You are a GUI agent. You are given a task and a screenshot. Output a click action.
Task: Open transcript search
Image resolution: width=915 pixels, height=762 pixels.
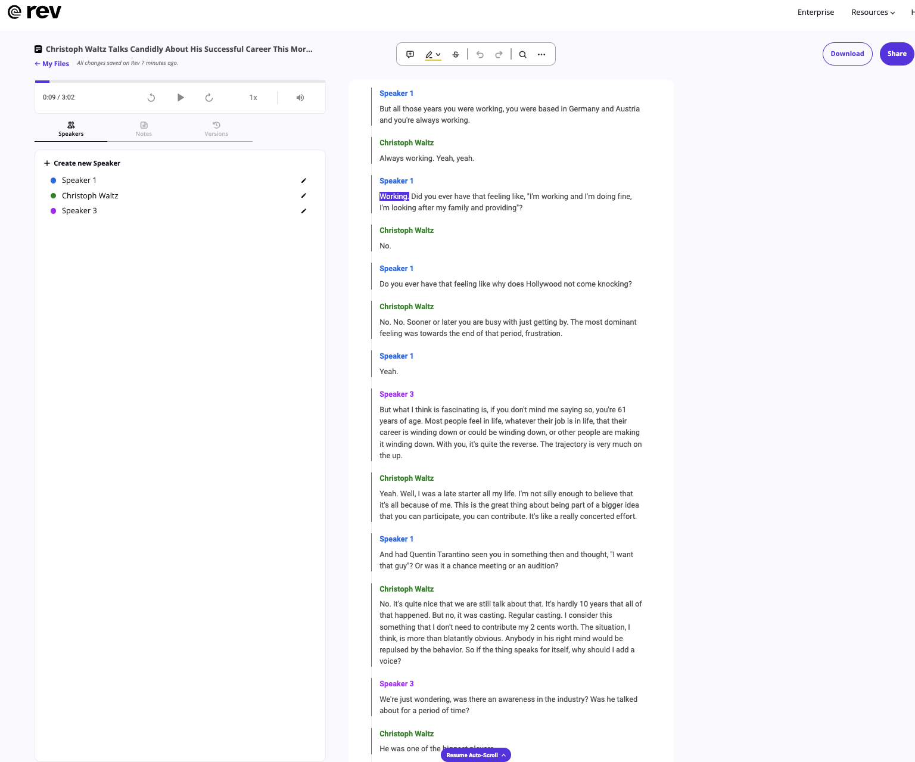(522, 54)
